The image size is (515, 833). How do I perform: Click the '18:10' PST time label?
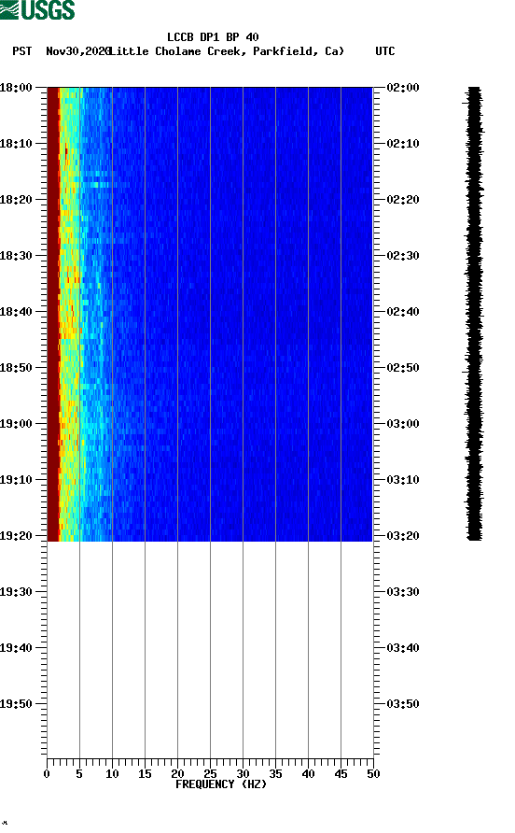[16, 144]
